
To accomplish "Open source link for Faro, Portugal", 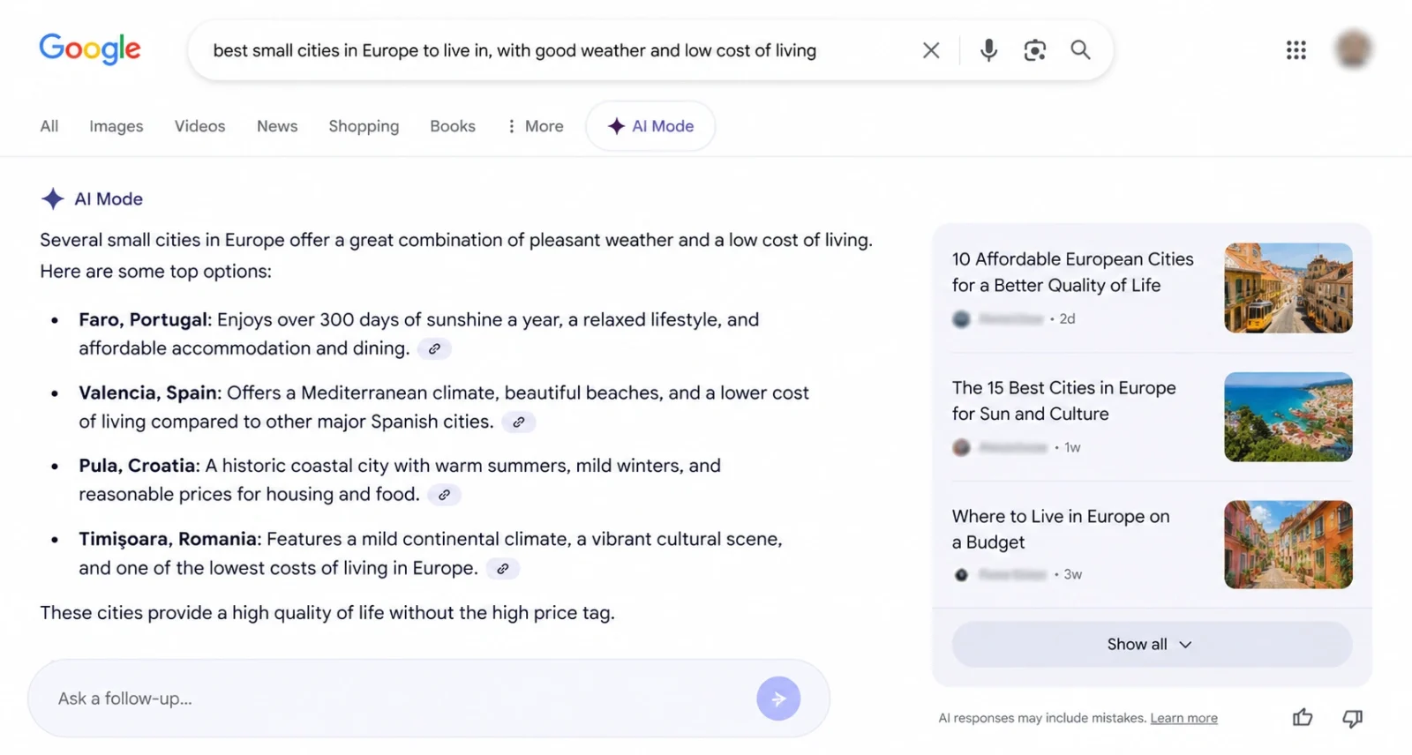I will click(x=434, y=348).
